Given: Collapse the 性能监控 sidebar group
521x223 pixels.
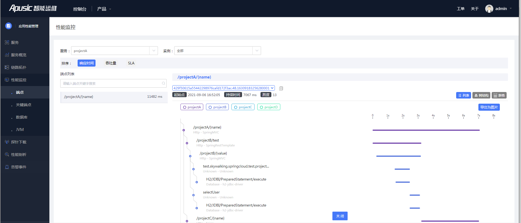Looking at the screenshot, I should [25, 80].
